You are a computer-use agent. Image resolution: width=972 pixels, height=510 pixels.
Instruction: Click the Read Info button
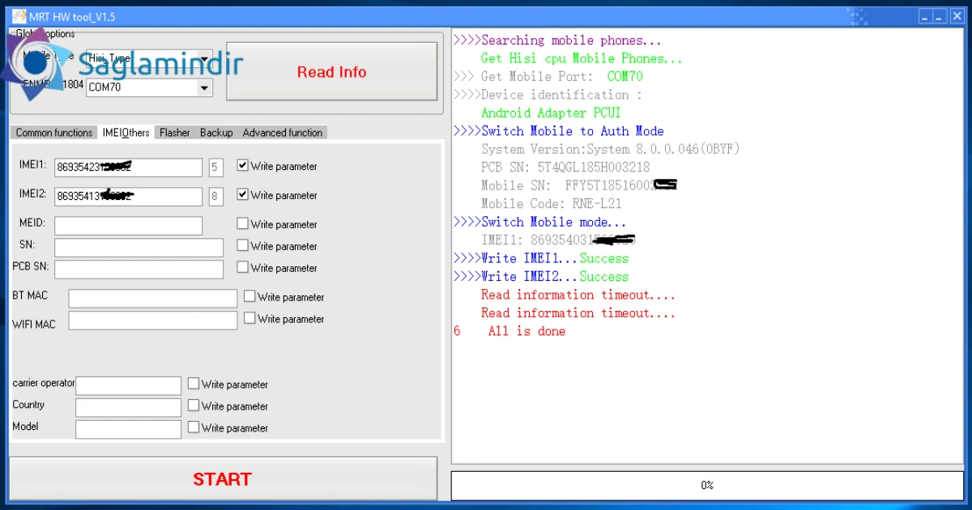332,72
